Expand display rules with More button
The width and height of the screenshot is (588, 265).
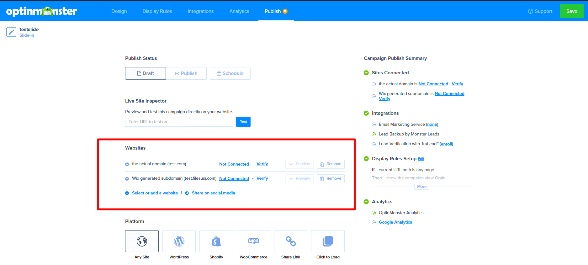pos(421,187)
